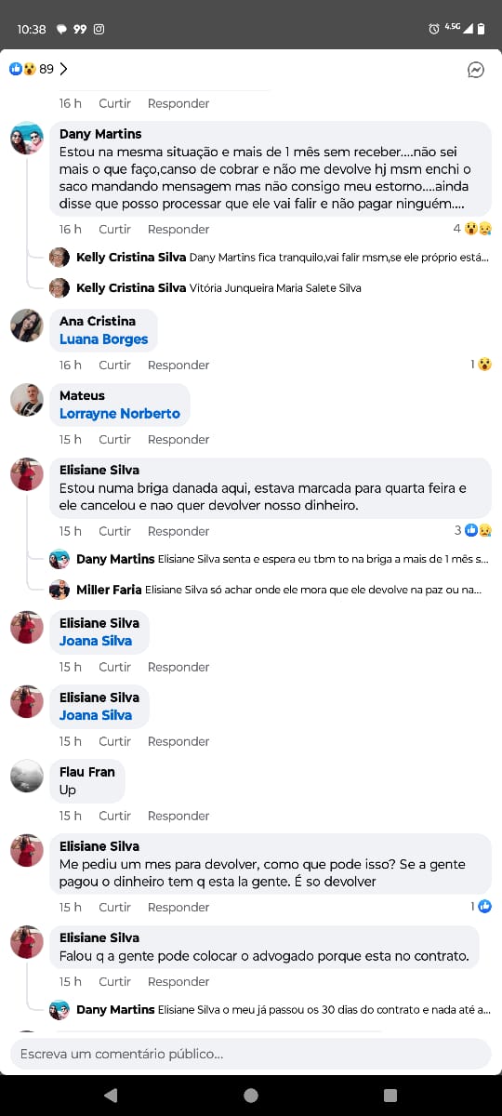Image resolution: width=502 pixels, height=1116 pixels.
Task: Focus 'Escreva um comentário público' field
Action: pos(250,1054)
